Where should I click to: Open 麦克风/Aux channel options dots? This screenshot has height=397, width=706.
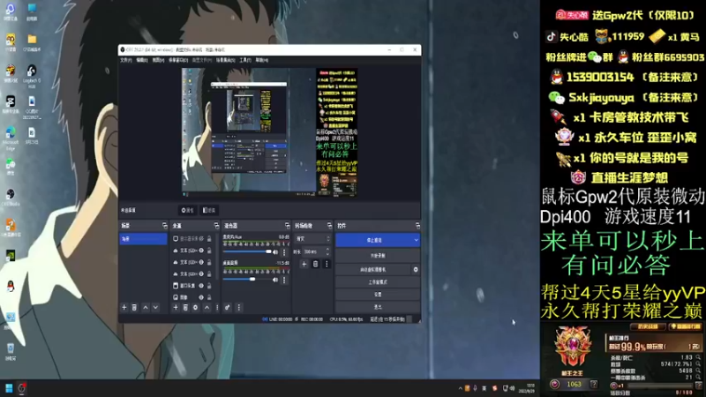point(284,252)
